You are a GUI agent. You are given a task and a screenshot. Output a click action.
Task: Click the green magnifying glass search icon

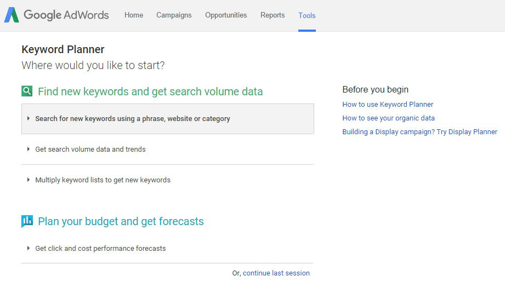pos(27,91)
